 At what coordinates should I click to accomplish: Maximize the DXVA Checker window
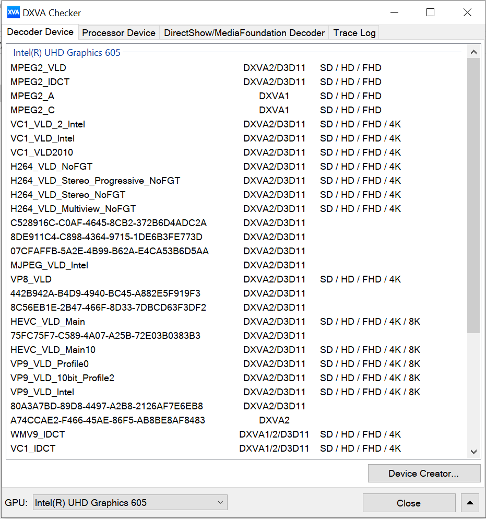coord(430,13)
